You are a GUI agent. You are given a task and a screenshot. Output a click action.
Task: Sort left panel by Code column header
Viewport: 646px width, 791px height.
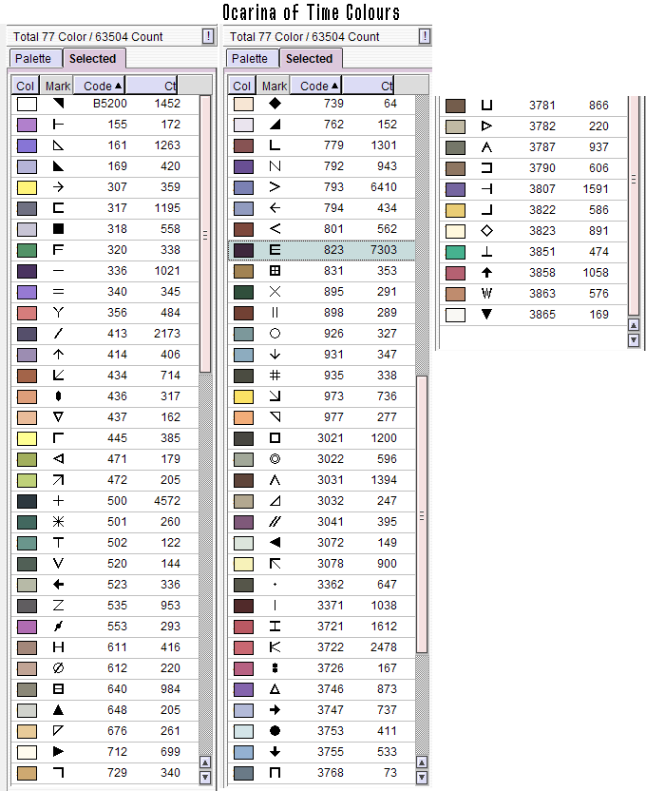[99, 86]
